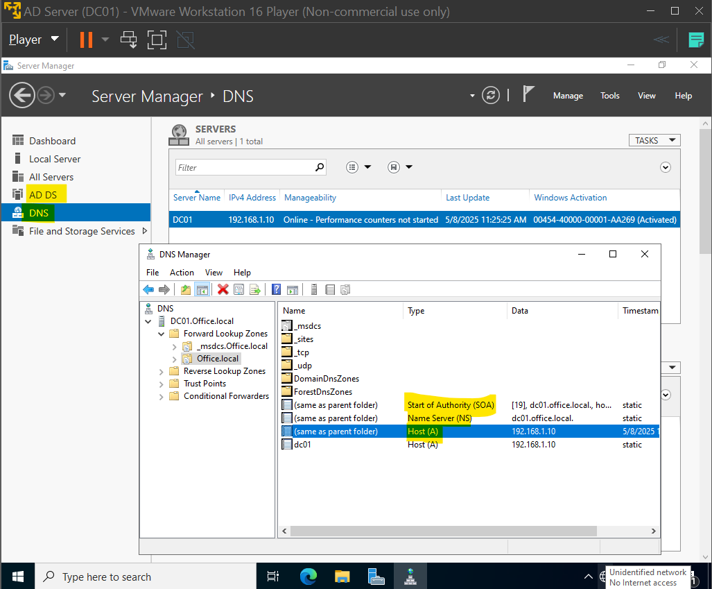Select All Servers in the sidebar
712x589 pixels.
point(51,177)
